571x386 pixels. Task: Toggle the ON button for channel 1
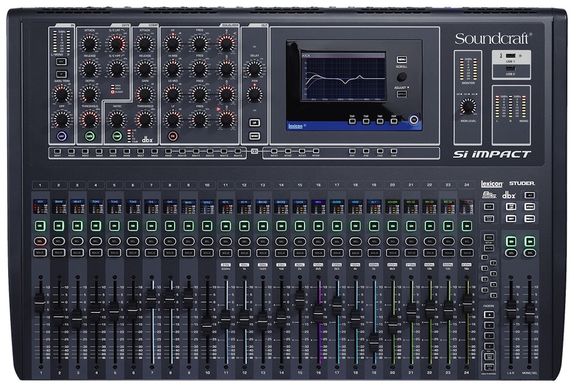pos(40,226)
